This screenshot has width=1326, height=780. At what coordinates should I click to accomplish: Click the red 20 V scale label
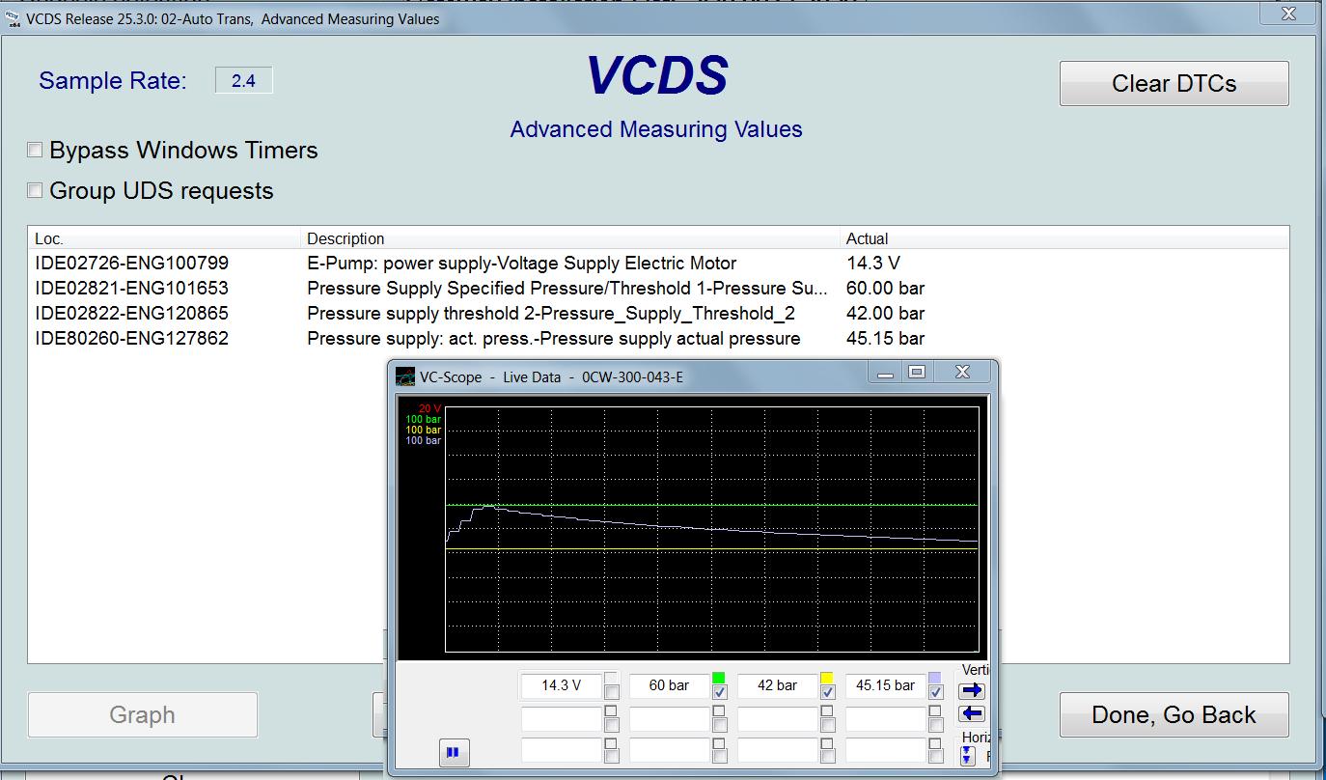click(x=429, y=408)
